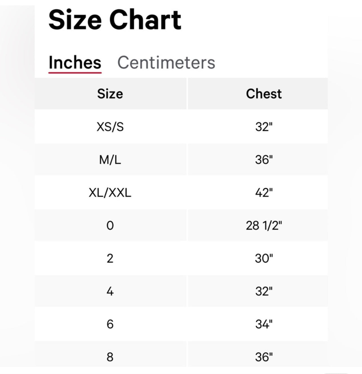The height and width of the screenshot is (374, 362).
Task: Click the Size Chart heading
Action: (115, 19)
